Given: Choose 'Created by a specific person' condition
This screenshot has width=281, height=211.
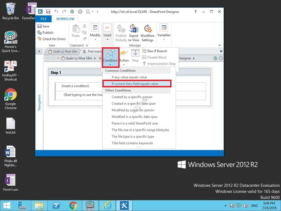Looking at the screenshot, I should pos(132,97).
